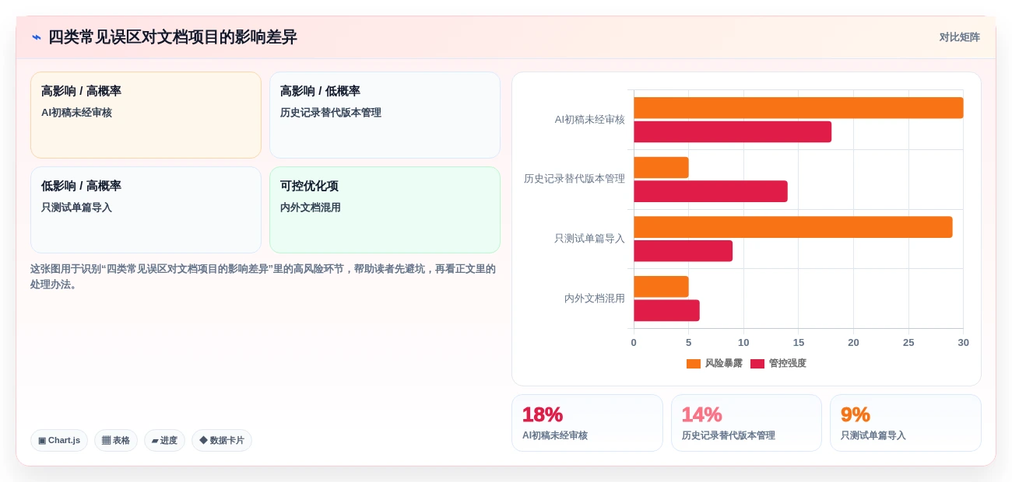1012x482 pixels.
Task: Click the 表格 tag
Action: [116, 441]
